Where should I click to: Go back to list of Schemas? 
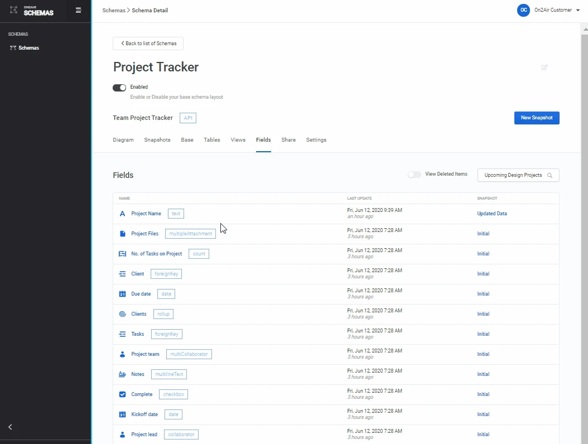click(148, 44)
